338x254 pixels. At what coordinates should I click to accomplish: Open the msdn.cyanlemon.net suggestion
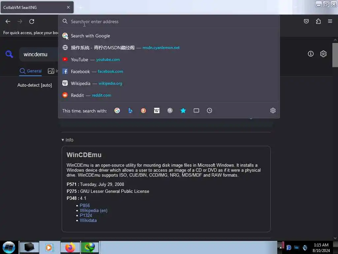(x=169, y=48)
